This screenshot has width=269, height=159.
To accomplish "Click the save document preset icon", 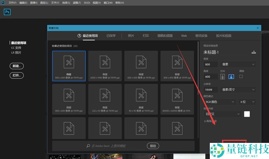I will click(x=254, y=52).
